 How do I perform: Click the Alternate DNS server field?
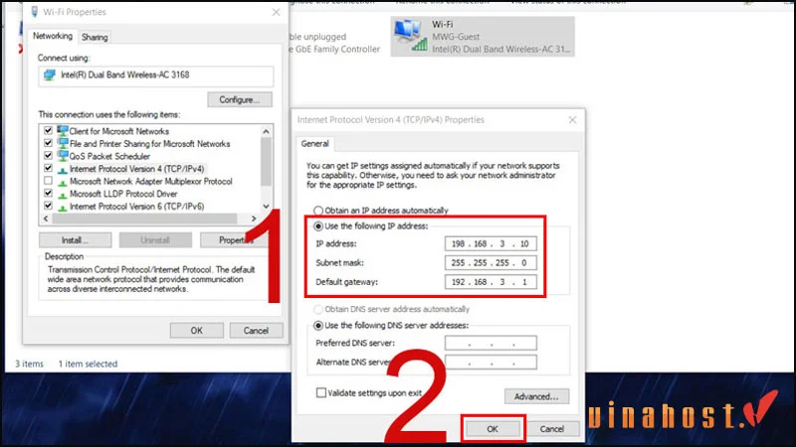point(491,362)
